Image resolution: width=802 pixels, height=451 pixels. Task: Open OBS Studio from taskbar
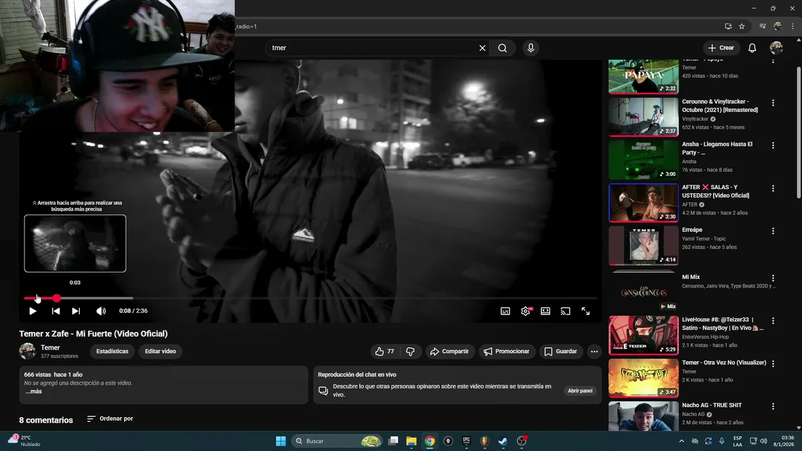pos(521,441)
